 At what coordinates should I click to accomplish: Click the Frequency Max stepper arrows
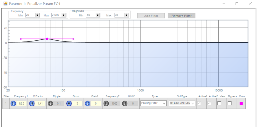click(64, 15)
